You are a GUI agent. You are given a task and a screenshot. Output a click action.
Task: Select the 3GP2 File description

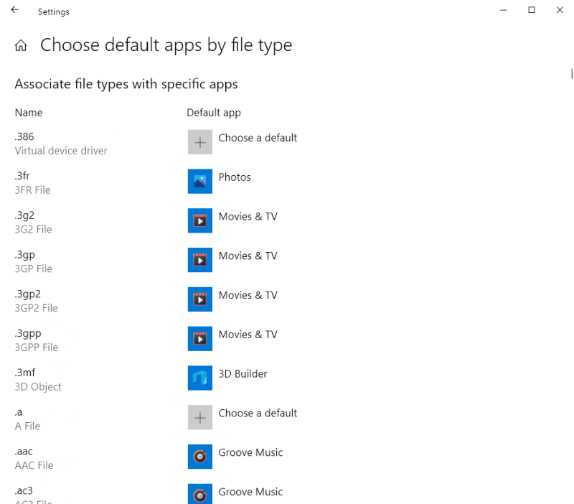pos(37,308)
